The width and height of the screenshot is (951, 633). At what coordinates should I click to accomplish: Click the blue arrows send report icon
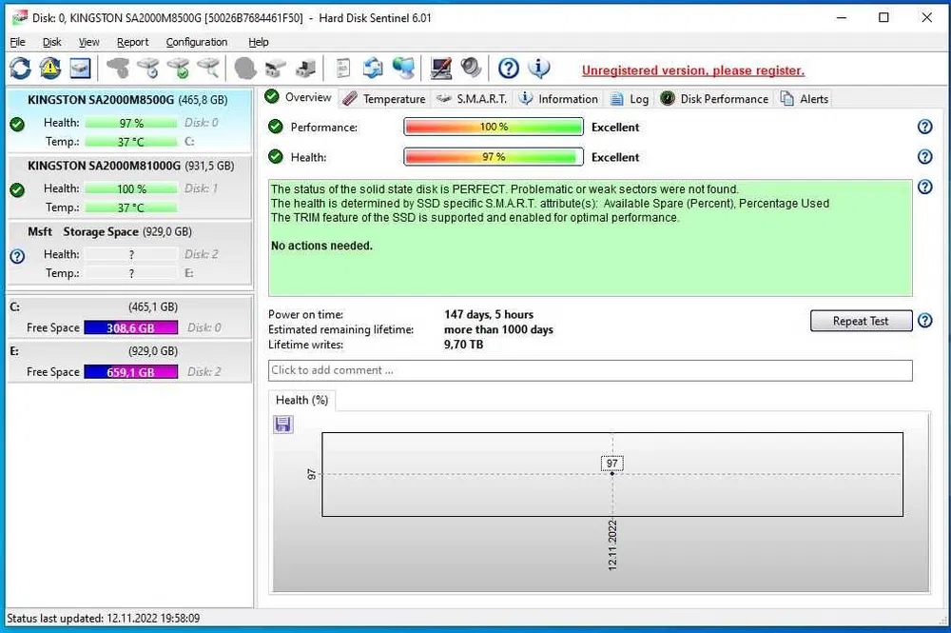click(373, 68)
